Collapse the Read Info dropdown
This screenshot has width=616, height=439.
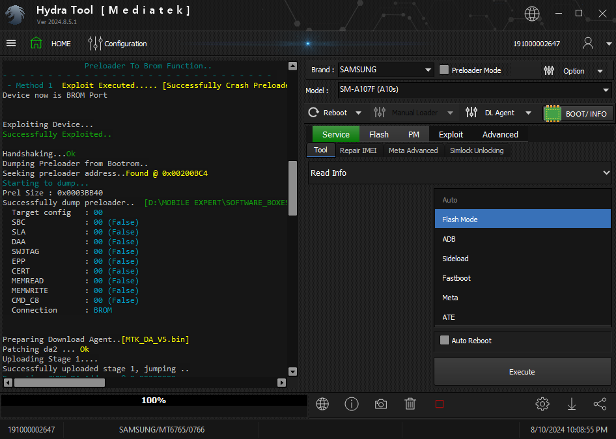click(460, 173)
